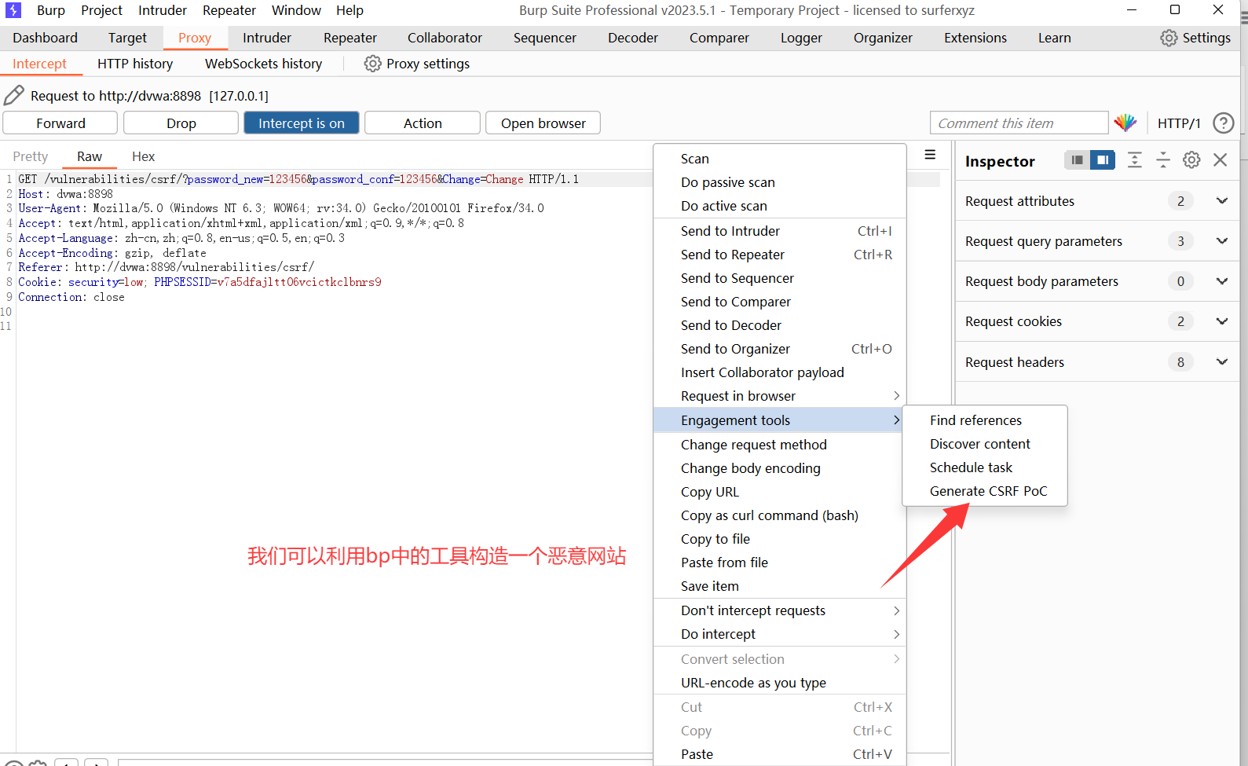Open the colorful highlight picker icon
1248x766 pixels.
click(x=1125, y=123)
